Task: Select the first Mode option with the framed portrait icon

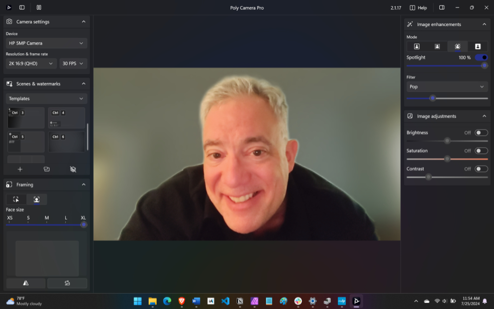Action: (417, 47)
